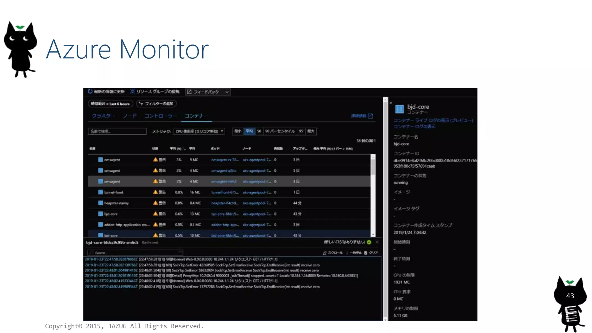Open the コンテナー ログの表示 link
Viewport: 592px width, 333px height.
click(x=414, y=127)
